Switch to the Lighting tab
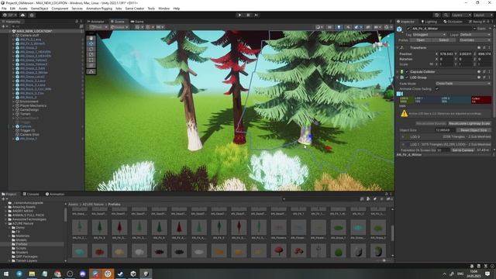This screenshot has width=496, height=279. [429, 22]
